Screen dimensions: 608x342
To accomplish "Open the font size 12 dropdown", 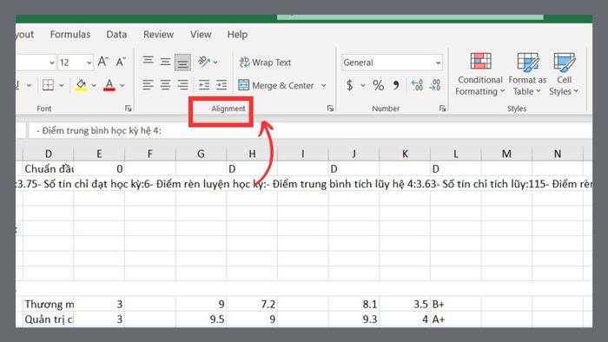I will 89,62.
